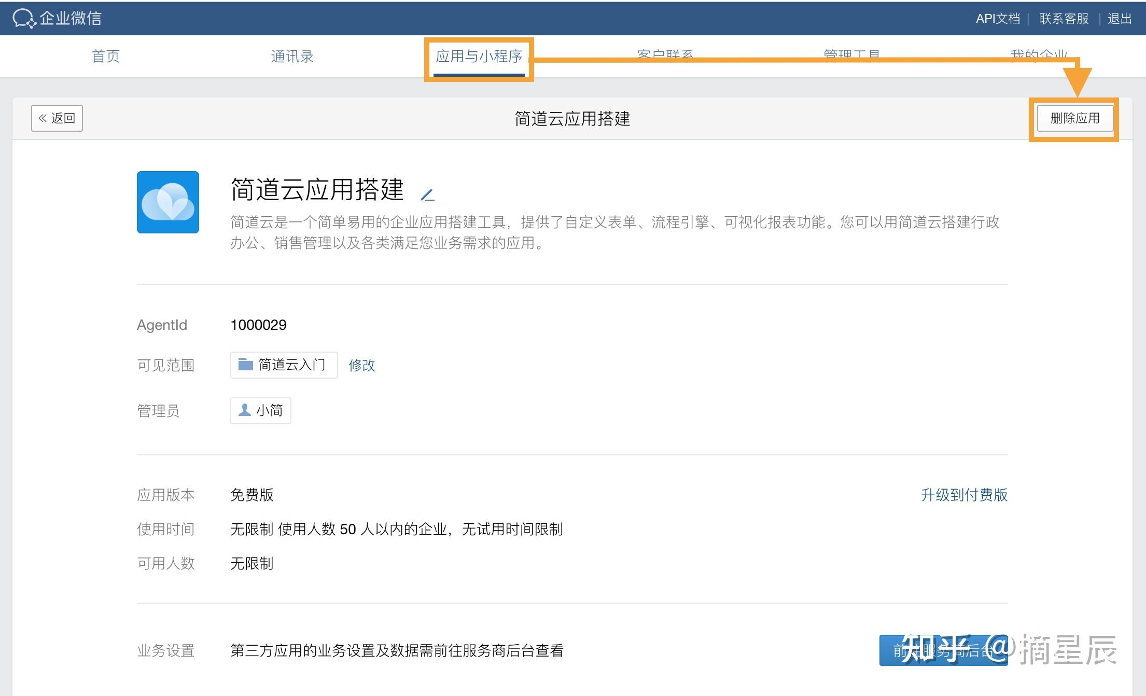The height and width of the screenshot is (696, 1146).
Task: Open the 客户联系 tab
Action: 665,53
